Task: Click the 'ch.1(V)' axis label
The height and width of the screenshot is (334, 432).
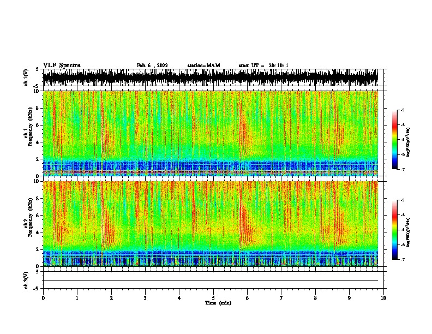Action: click(26, 77)
